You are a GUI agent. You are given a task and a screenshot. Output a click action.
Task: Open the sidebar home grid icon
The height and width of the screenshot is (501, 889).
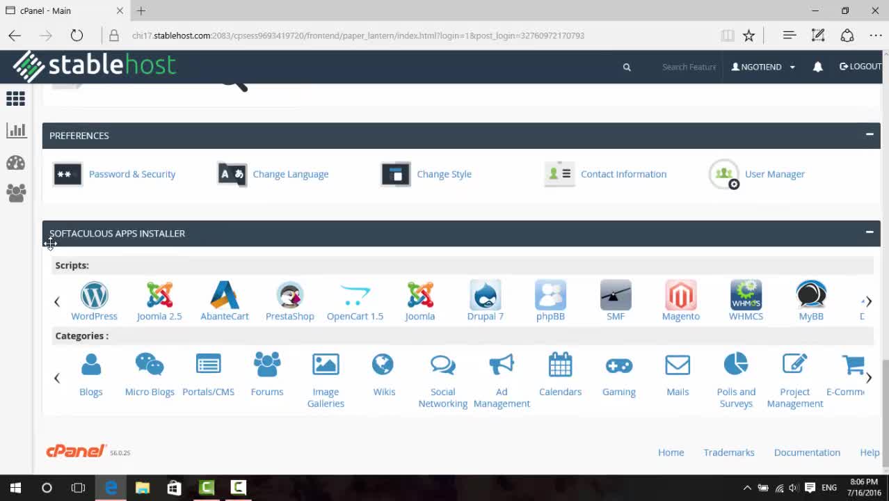coord(15,99)
